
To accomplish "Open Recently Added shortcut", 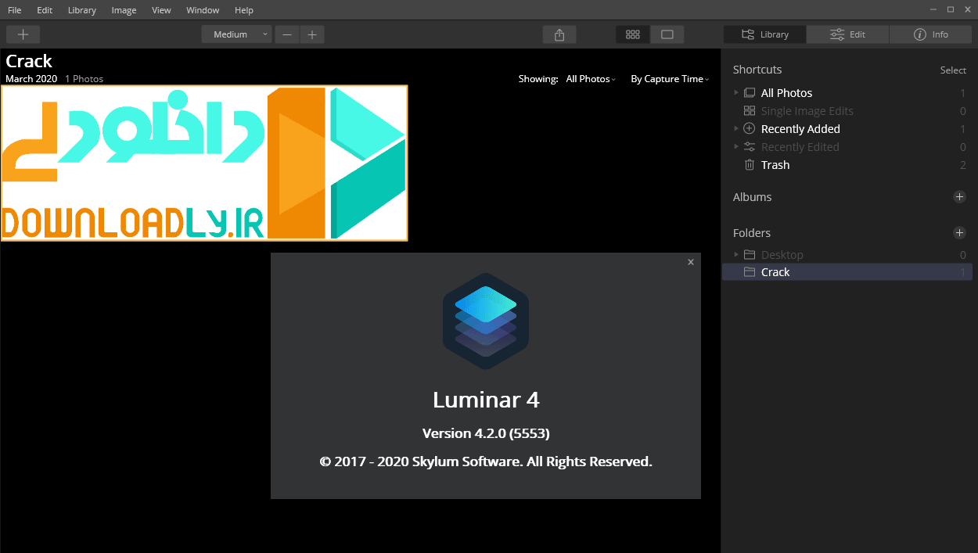I will [x=800, y=129].
